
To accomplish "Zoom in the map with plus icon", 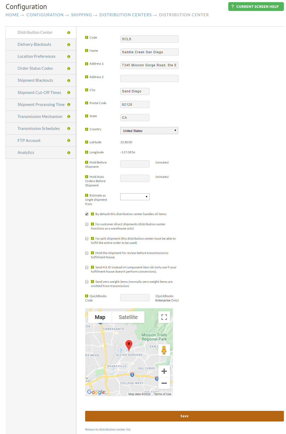I will pos(164,371).
